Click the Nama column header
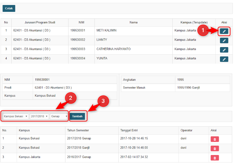Image resolution: width=235 pixels, height=165 pixels. coord(134,22)
